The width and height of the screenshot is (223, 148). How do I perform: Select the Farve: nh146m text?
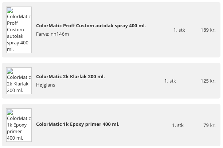52,34
